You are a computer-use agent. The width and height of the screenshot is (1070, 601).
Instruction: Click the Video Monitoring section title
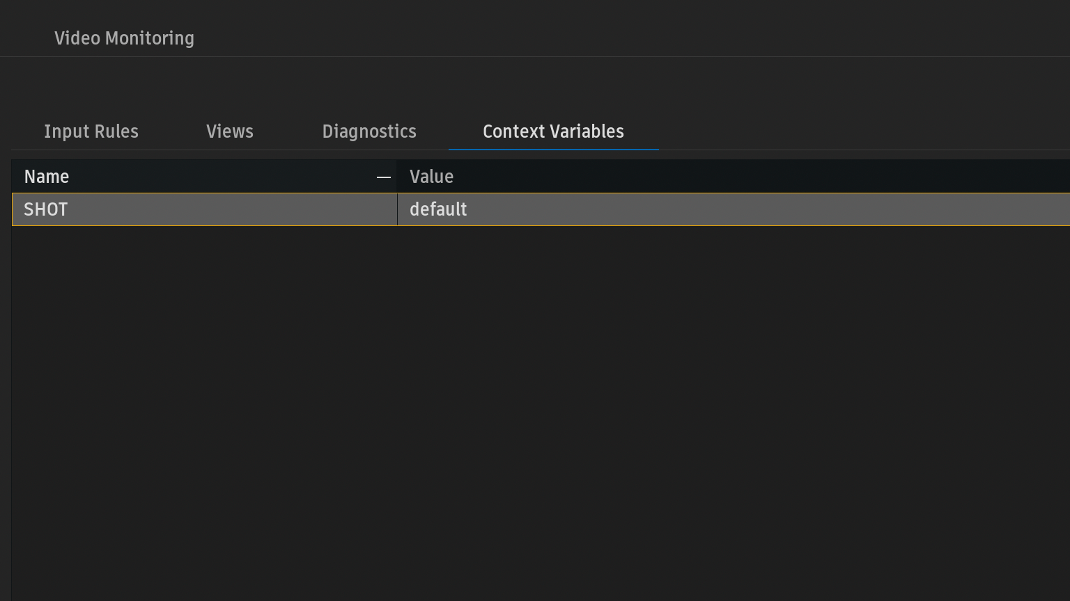coord(124,38)
